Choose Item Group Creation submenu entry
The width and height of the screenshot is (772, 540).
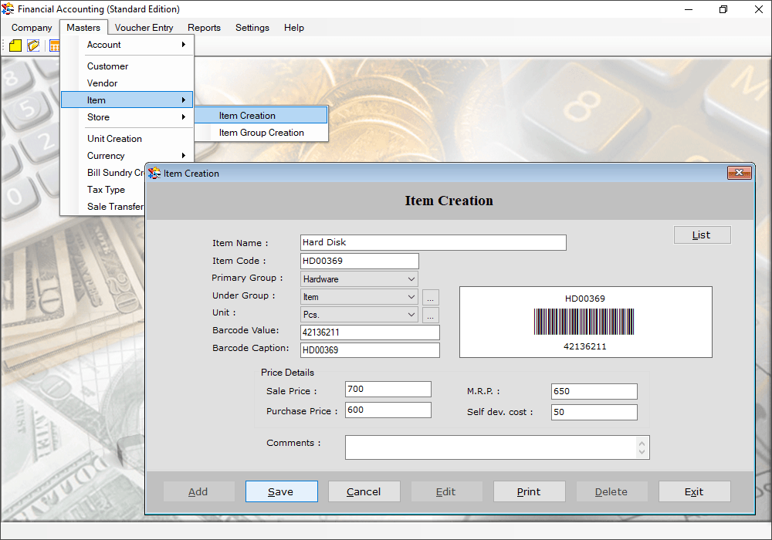261,133
